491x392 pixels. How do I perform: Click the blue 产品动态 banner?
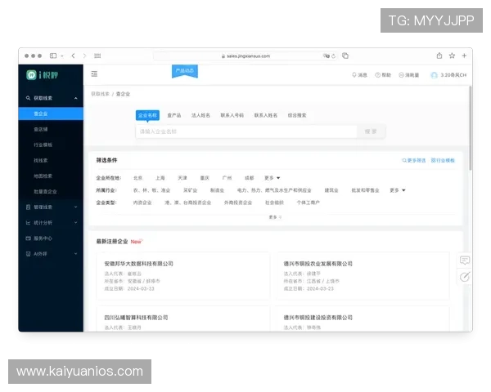[x=185, y=71]
